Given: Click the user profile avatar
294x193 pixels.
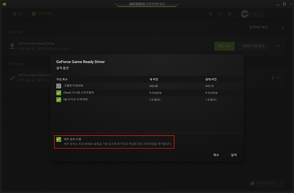Looking at the screenshot, I should pyautogui.click(x=245, y=14).
